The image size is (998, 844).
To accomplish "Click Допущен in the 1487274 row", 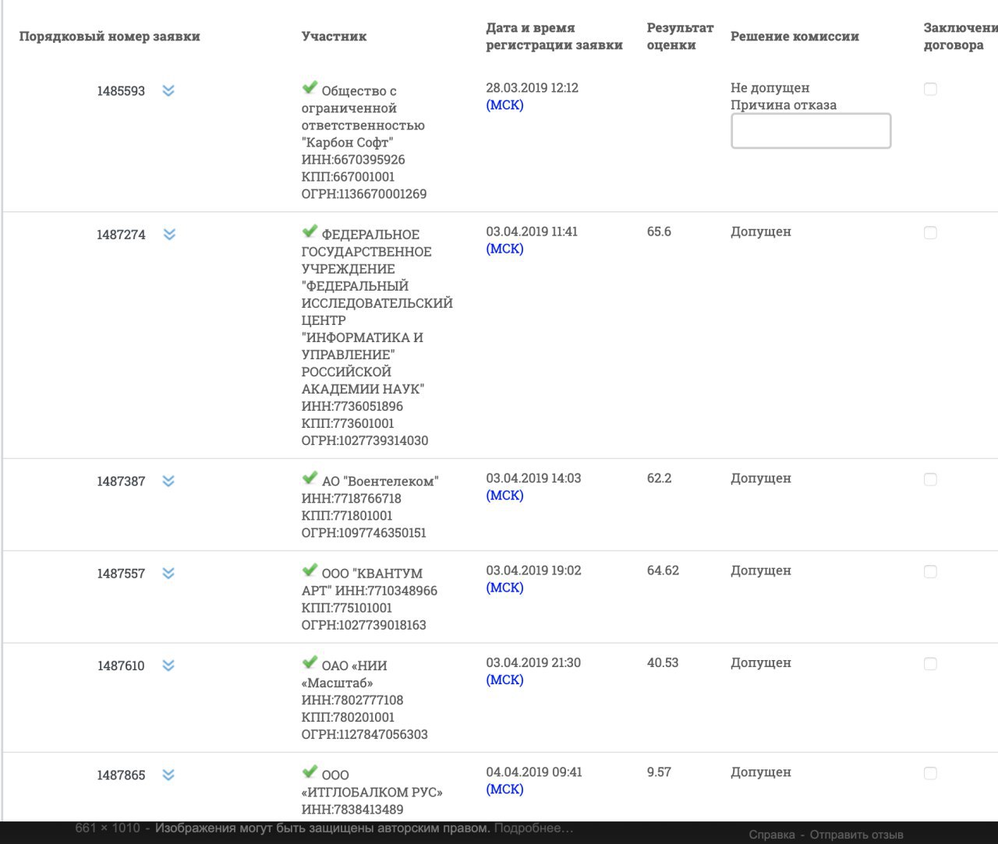I will point(761,231).
